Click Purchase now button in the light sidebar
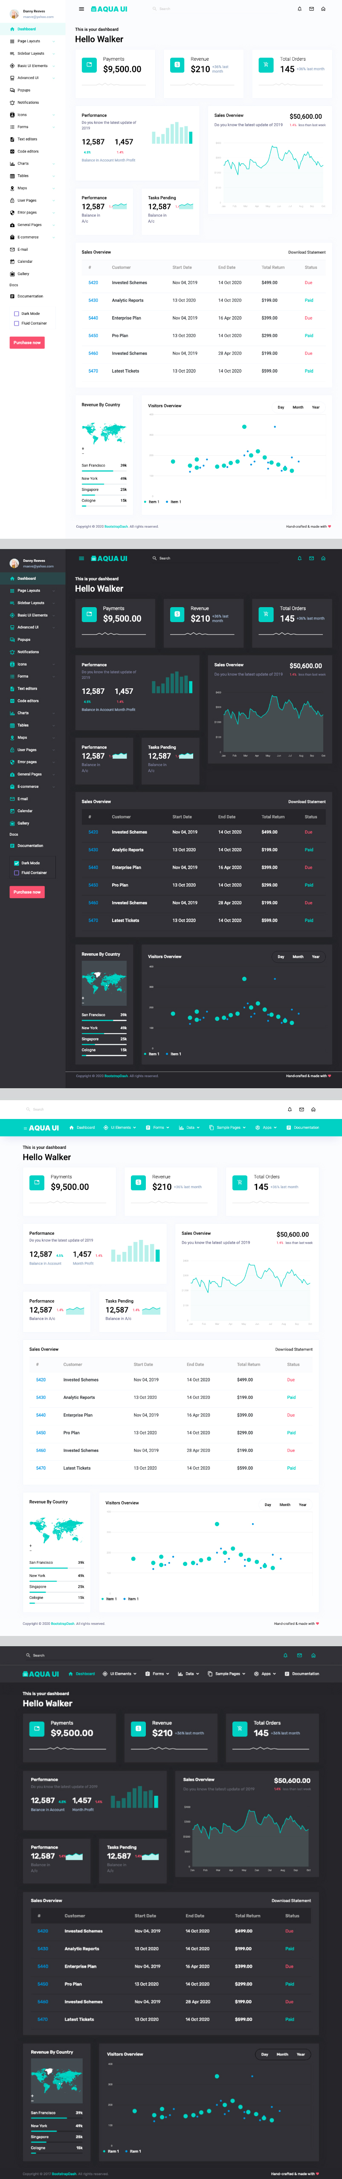Image resolution: width=342 pixels, height=2179 pixels. pos(27,343)
